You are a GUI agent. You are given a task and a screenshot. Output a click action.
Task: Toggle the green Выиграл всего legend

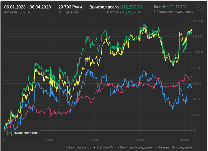coord(78,147)
